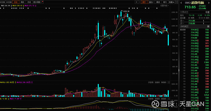Open the 复权 dropdown
Image resolution: width=211 pixels, height=111 pixels.
145,2
